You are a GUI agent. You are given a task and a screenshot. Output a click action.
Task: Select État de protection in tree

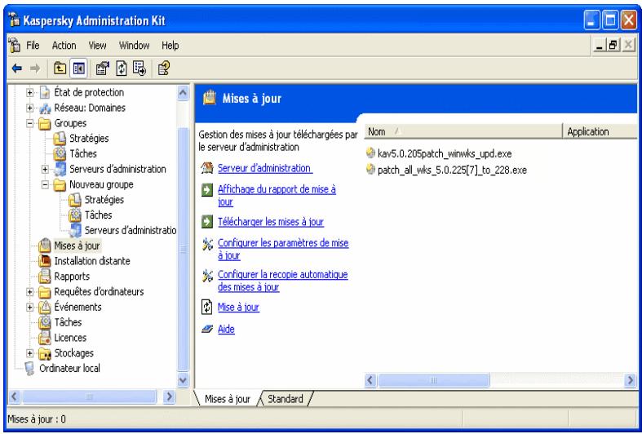89,92
